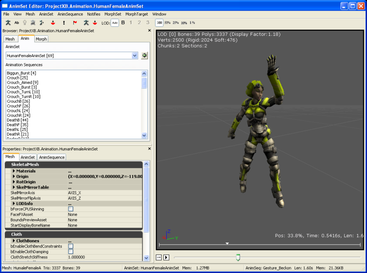Click the Auto LOD toolbar button
The image size is (367, 273).
pos(115,22)
